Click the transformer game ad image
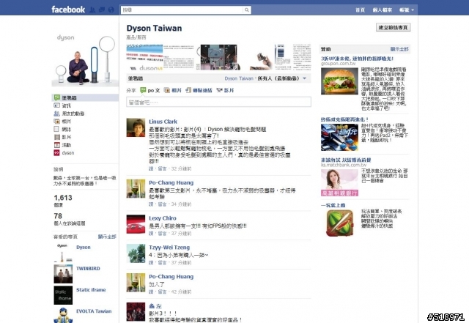The height and width of the screenshot is (323, 469). point(339,137)
